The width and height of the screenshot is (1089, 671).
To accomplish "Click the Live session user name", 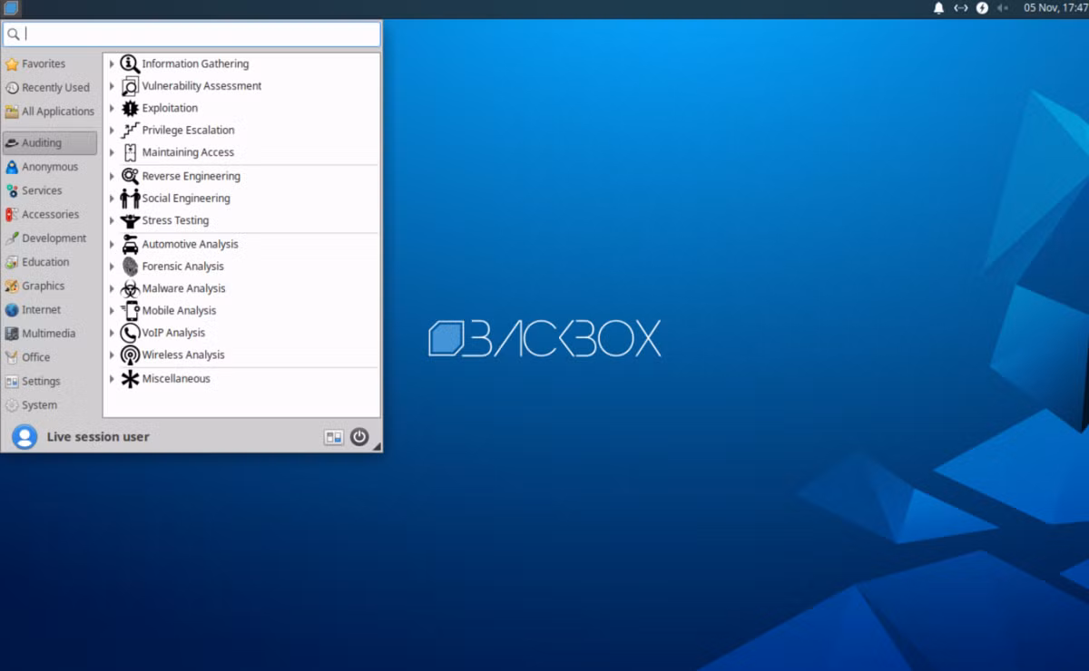I will click(98, 437).
